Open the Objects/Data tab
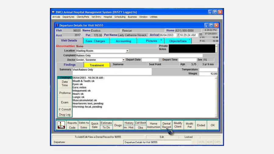 (178, 41)
